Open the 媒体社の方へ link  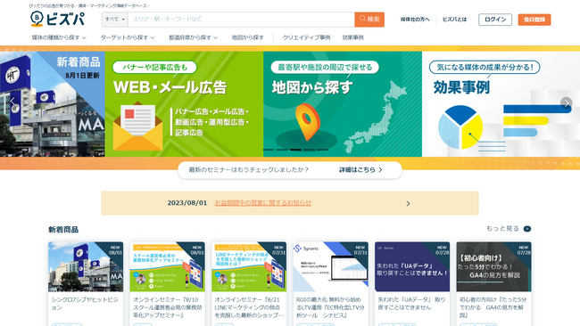[415, 20]
